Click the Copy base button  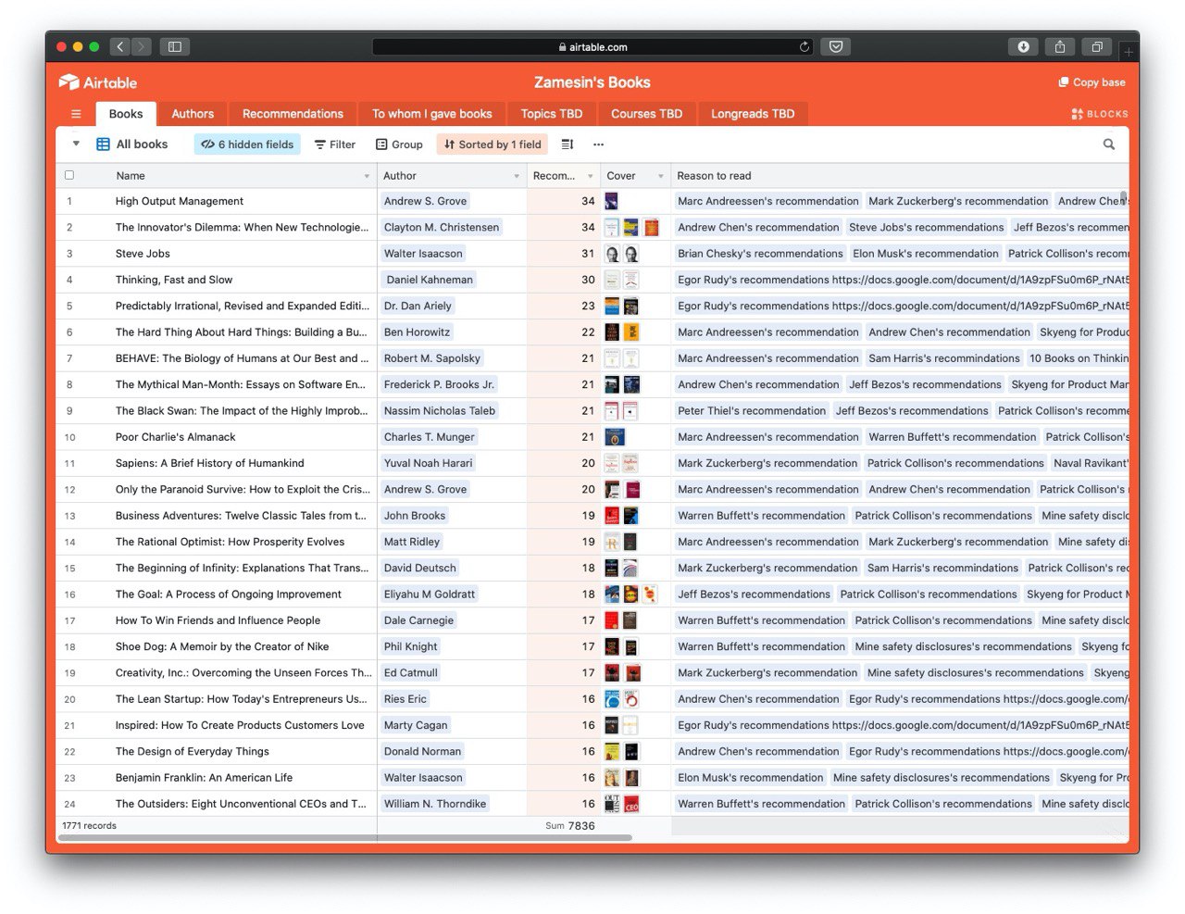1092,82
